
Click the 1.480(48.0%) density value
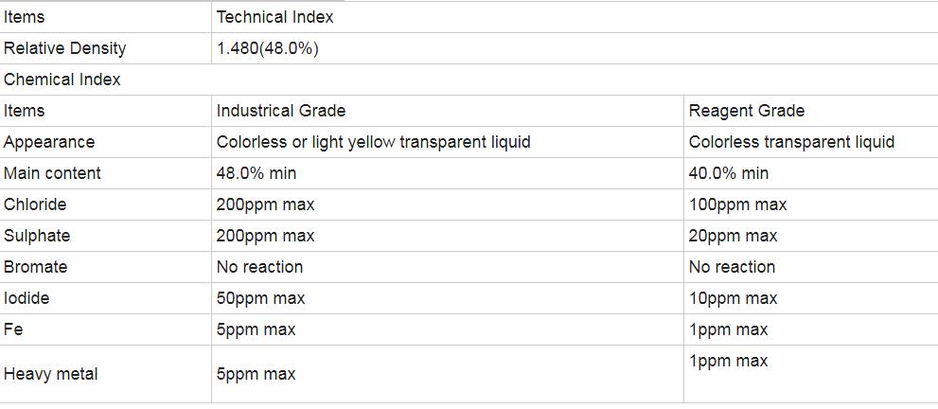(x=267, y=48)
